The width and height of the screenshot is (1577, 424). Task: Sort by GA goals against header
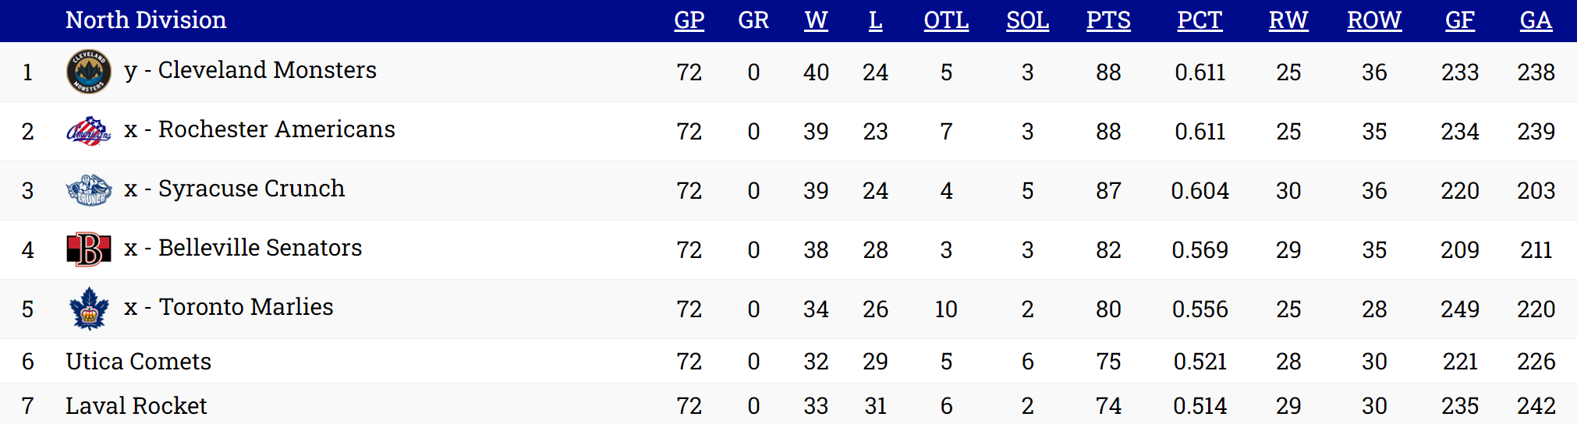click(1536, 20)
